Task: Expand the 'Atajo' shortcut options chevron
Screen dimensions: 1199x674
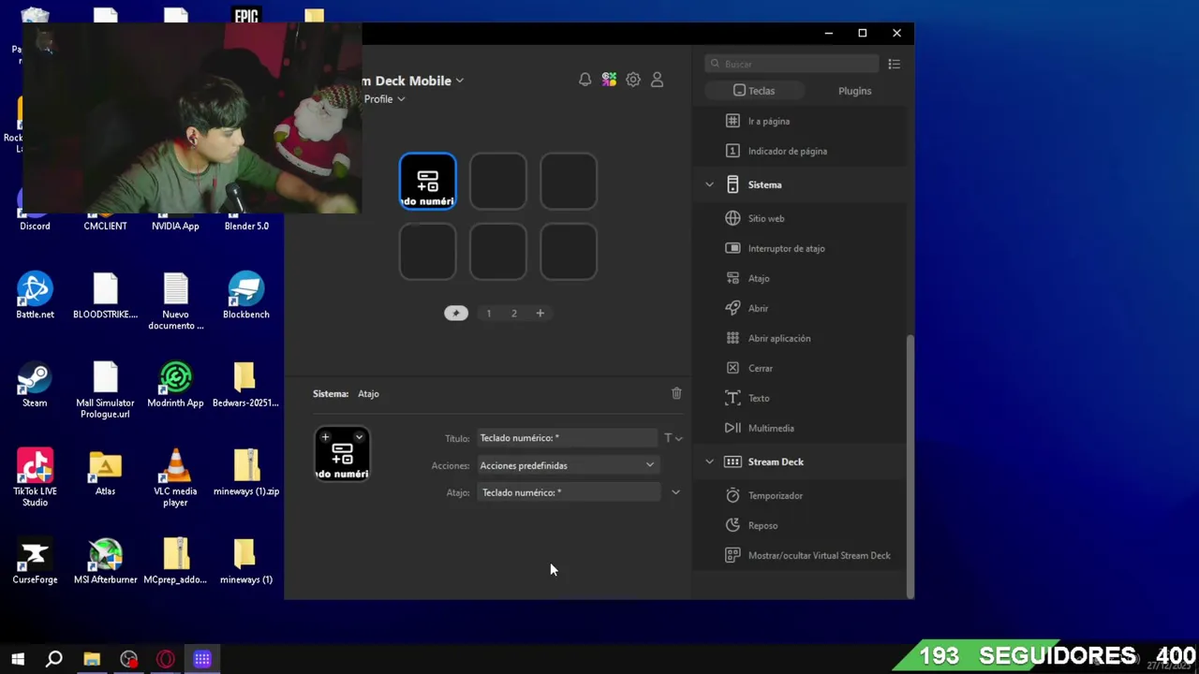Action: (675, 492)
